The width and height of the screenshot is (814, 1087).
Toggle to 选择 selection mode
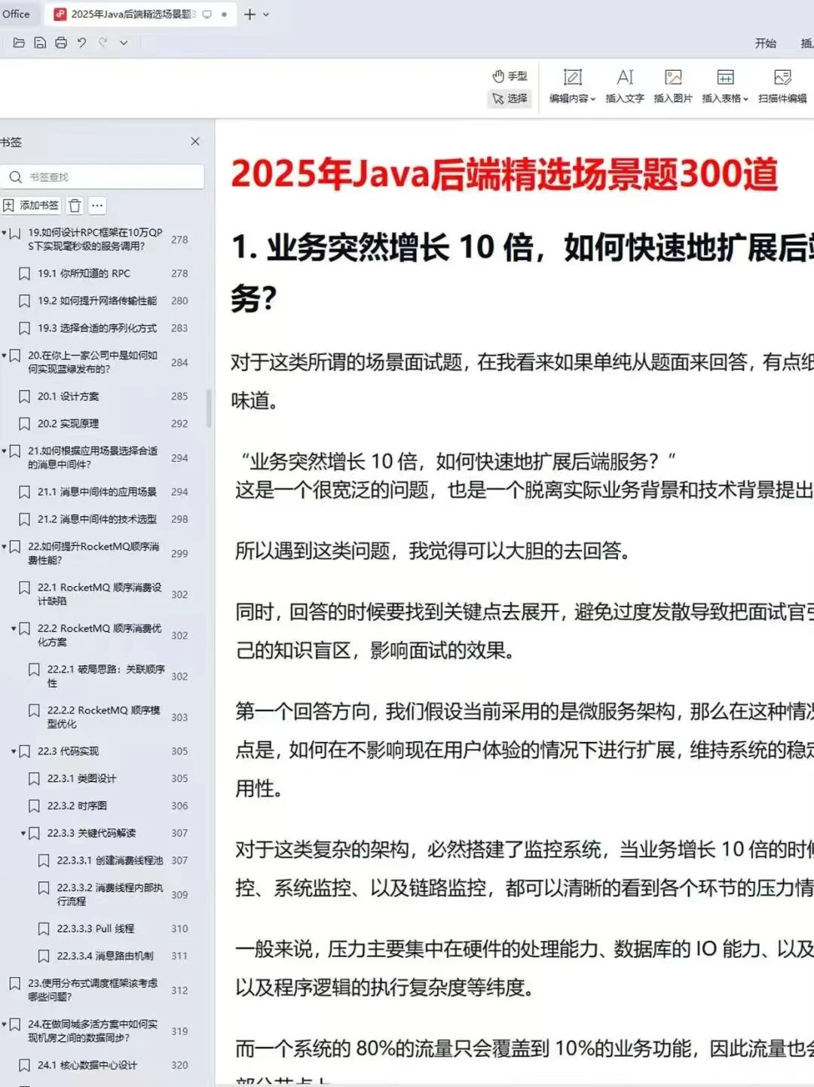[510, 99]
